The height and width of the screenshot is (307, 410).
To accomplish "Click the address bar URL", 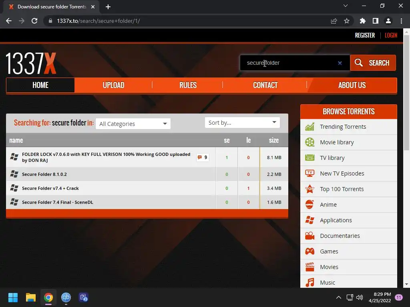I will pos(98,21).
